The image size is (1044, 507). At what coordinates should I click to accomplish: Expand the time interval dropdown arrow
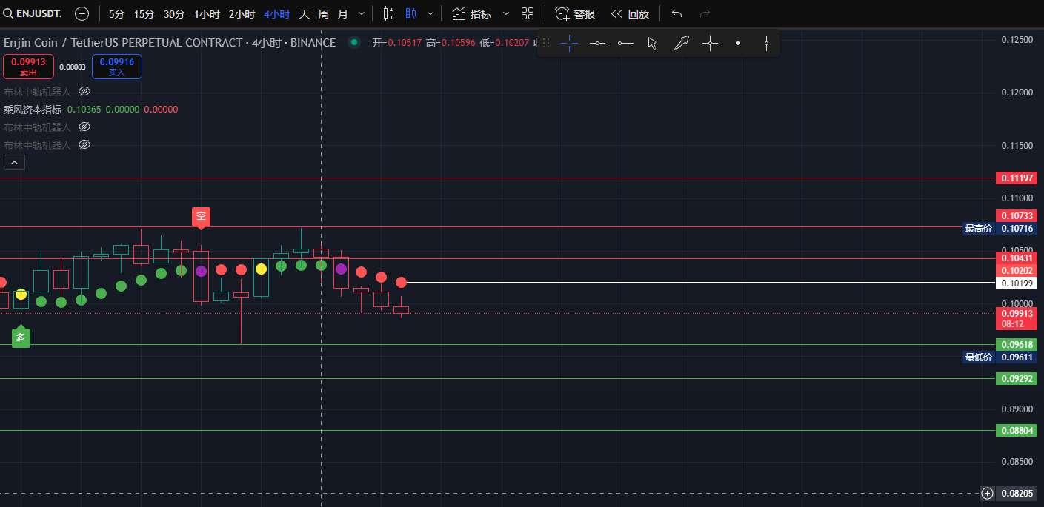[x=361, y=13]
